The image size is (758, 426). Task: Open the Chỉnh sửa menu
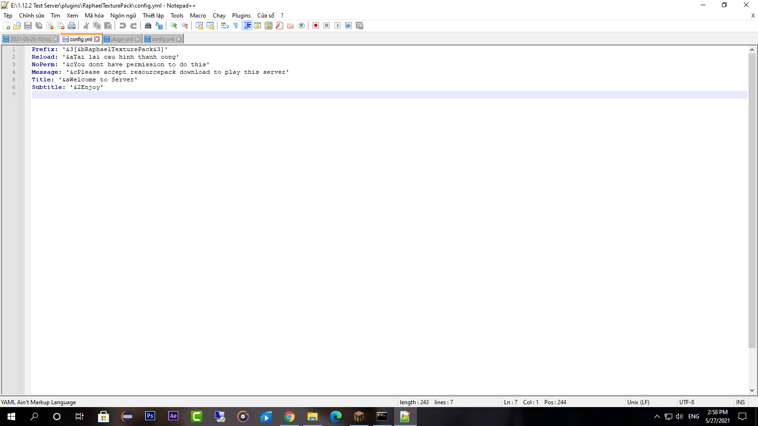[x=31, y=16]
